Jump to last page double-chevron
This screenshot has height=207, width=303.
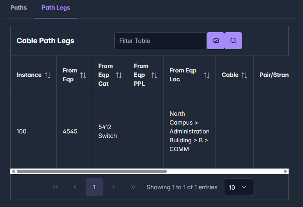point(133,187)
